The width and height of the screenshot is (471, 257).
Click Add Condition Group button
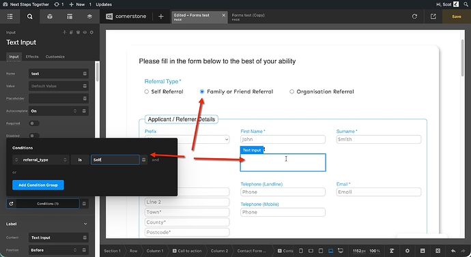[38, 185]
